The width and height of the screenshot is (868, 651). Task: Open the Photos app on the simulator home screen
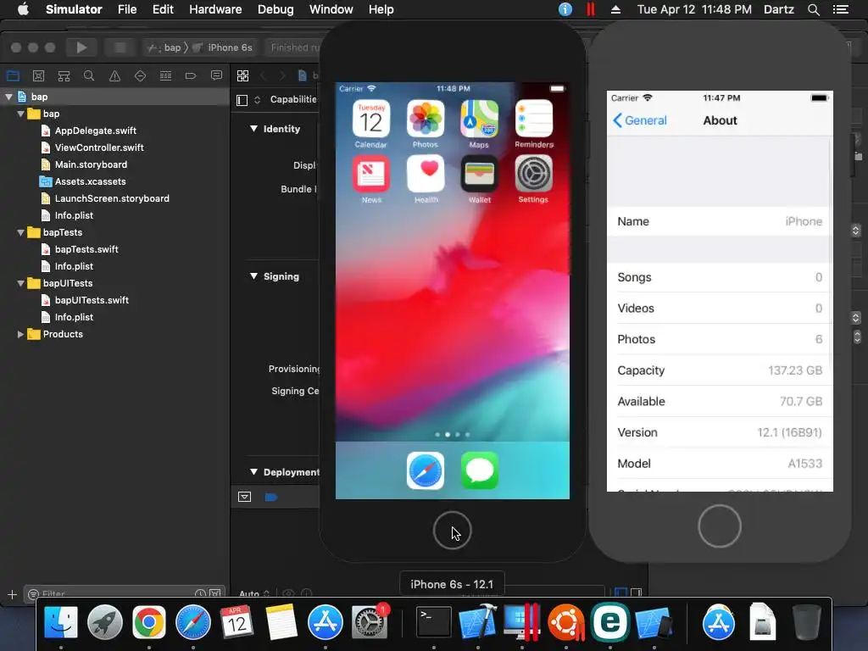(426, 119)
